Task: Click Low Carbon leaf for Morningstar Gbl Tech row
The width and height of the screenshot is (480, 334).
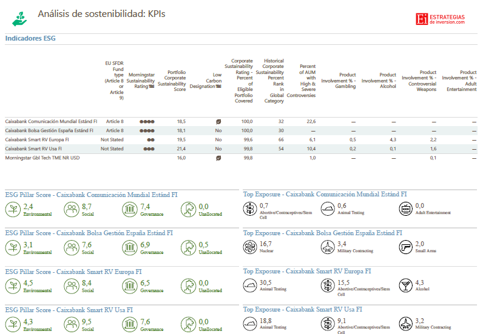Action: coord(218,158)
